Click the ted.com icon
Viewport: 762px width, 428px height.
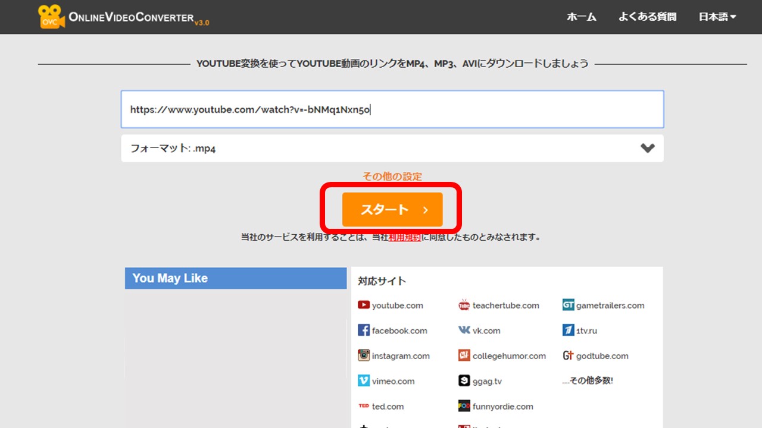(x=363, y=406)
